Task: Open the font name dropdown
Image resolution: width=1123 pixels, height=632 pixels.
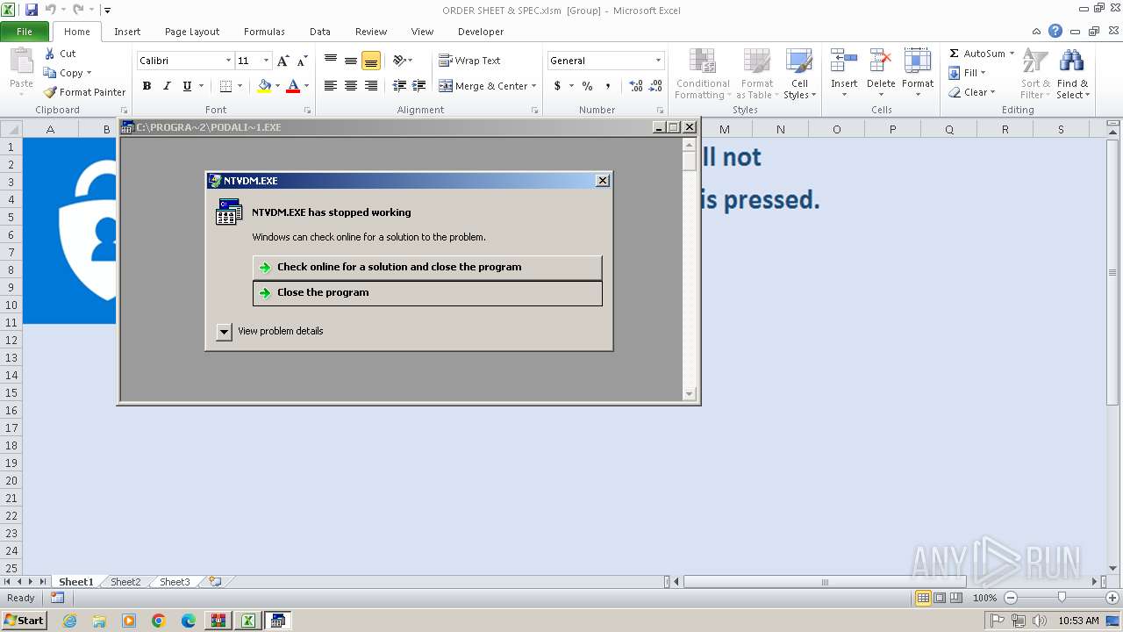Action: point(228,61)
